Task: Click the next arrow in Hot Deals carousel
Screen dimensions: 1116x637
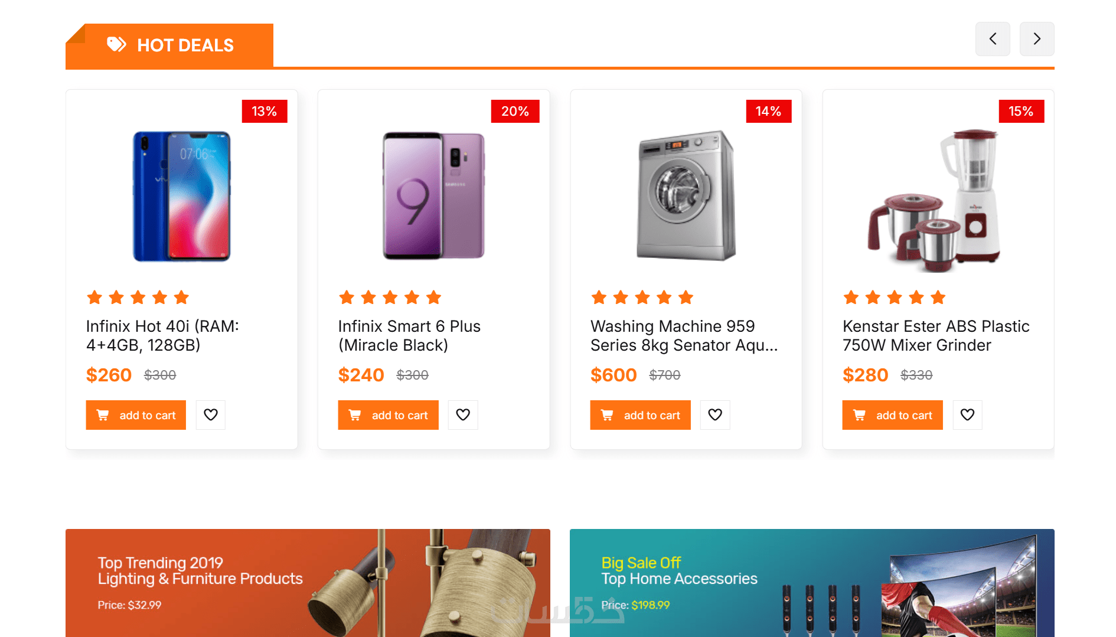Action: (x=1037, y=39)
